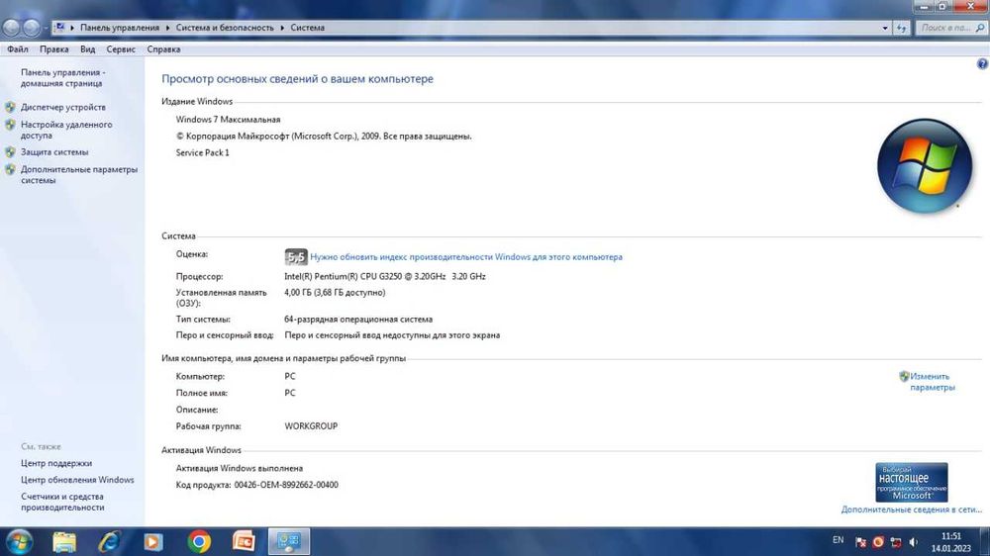Click the EN language indicator

pyautogui.click(x=838, y=540)
